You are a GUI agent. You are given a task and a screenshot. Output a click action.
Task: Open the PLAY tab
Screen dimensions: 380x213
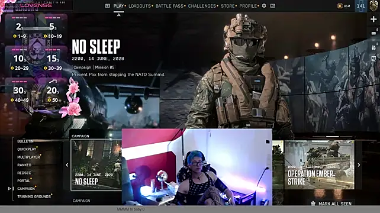(x=118, y=6)
